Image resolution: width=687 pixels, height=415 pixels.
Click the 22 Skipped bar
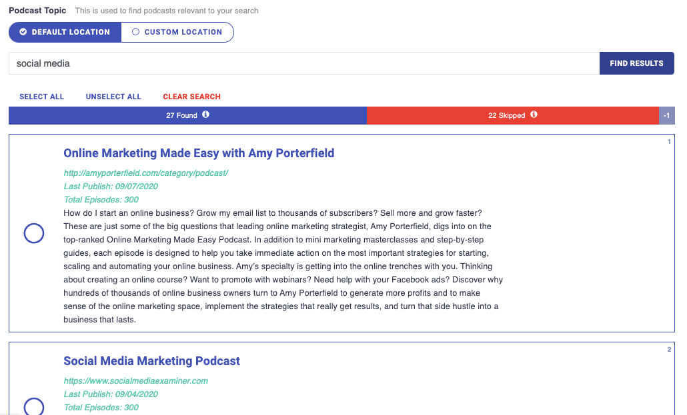click(513, 115)
